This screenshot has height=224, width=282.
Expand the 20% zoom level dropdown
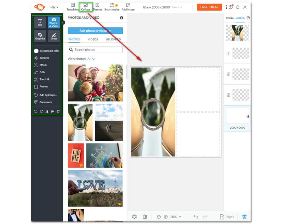[176, 217]
